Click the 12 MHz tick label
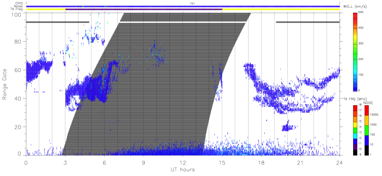Image resolution: width=382 pixels, height=176 pixels. (x=360, y=138)
